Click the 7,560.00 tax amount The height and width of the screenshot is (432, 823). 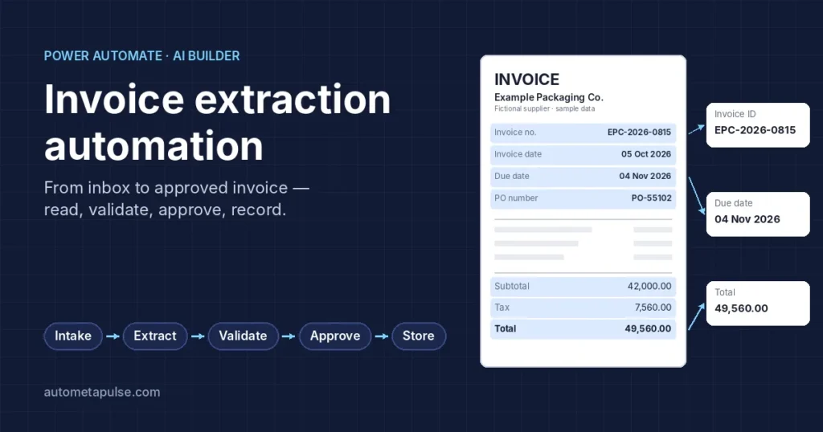point(653,308)
